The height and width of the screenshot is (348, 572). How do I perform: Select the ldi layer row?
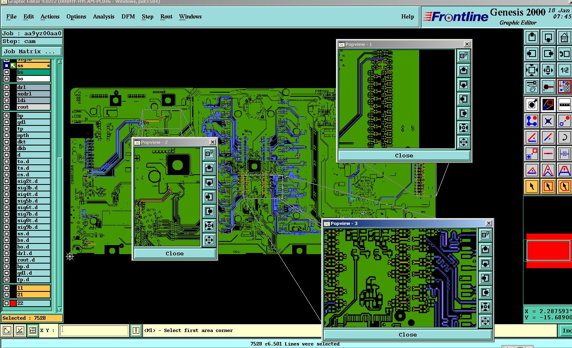pos(34,100)
